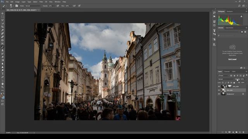Create a new layer group

tap(236, 132)
